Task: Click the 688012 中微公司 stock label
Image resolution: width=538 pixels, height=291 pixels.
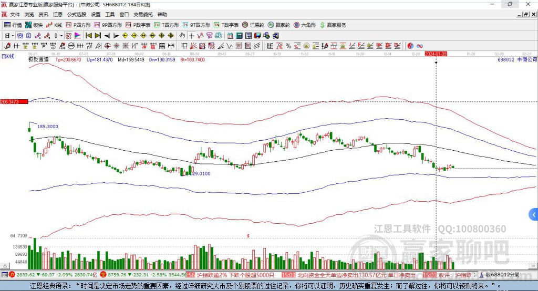Action: [518, 59]
